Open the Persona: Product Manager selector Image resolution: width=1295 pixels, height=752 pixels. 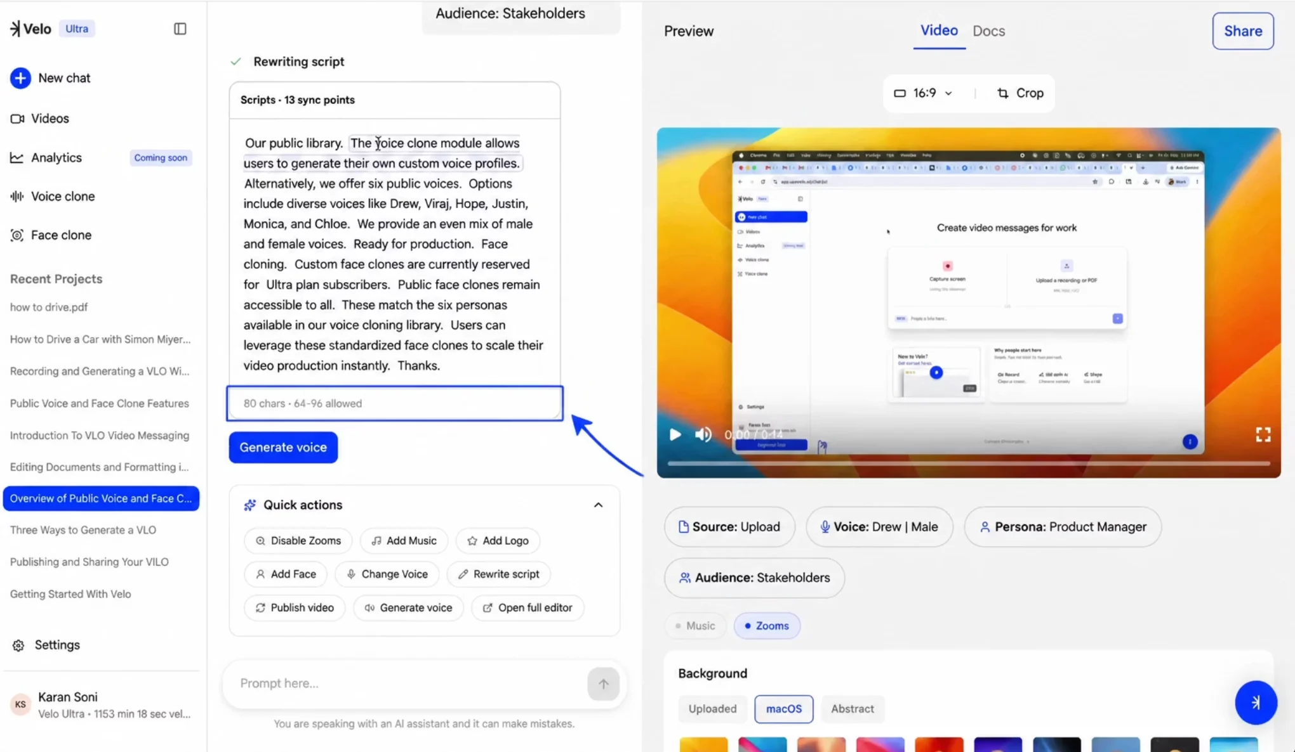click(x=1063, y=527)
